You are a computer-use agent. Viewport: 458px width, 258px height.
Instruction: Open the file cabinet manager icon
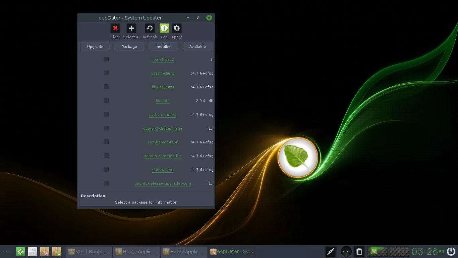pos(33,251)
